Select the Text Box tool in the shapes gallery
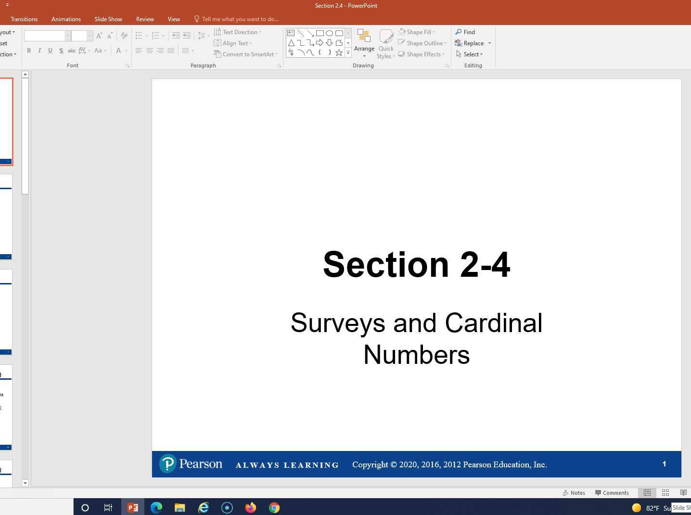The width and height of the screenshot is (691, 515). 291,33
